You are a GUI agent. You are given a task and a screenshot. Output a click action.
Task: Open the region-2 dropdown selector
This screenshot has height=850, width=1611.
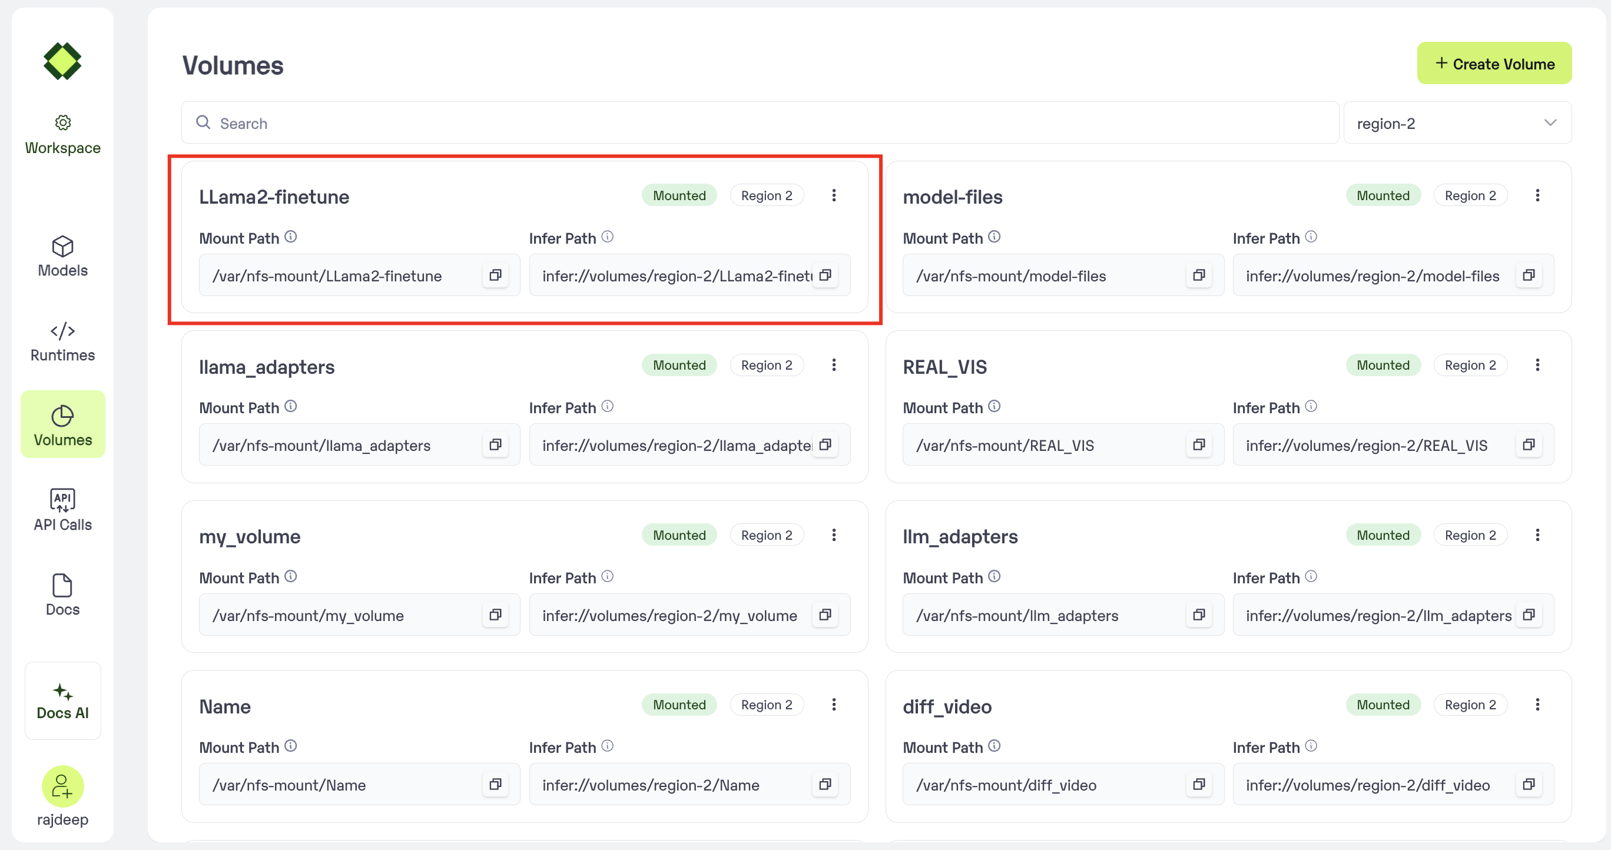pos(1457,123)
